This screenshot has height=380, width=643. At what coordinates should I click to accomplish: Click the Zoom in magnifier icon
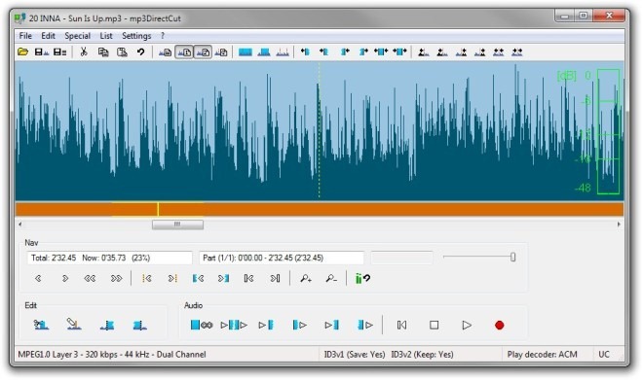[306, 279]
